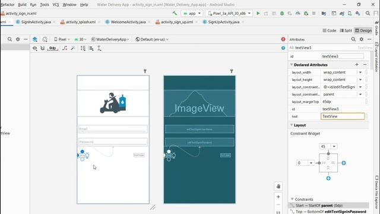The image size is (380, 214).
Task: Click the Debug app bug icon
Action: pos(282,13)
